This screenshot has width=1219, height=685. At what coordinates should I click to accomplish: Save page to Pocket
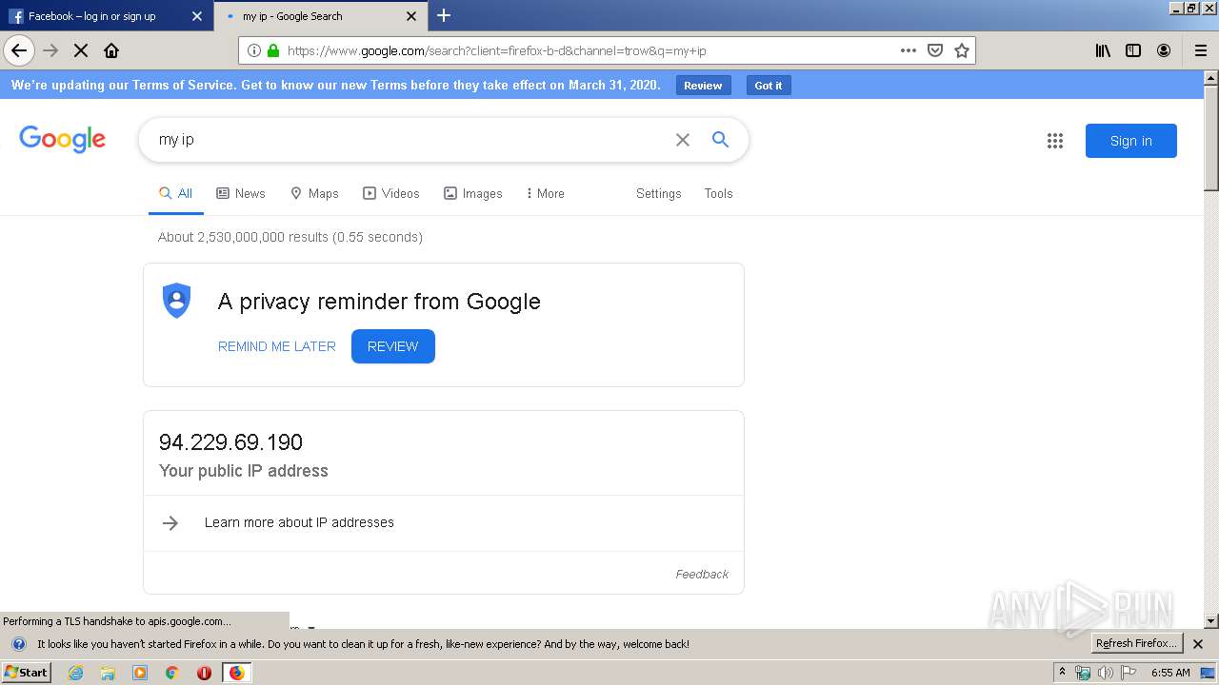935,50
